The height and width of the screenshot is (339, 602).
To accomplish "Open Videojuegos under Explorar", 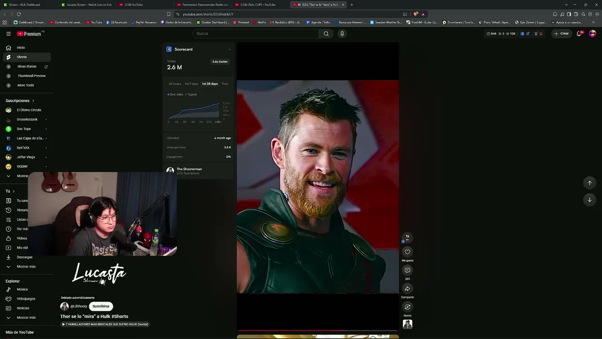I will tap(27, 299).
